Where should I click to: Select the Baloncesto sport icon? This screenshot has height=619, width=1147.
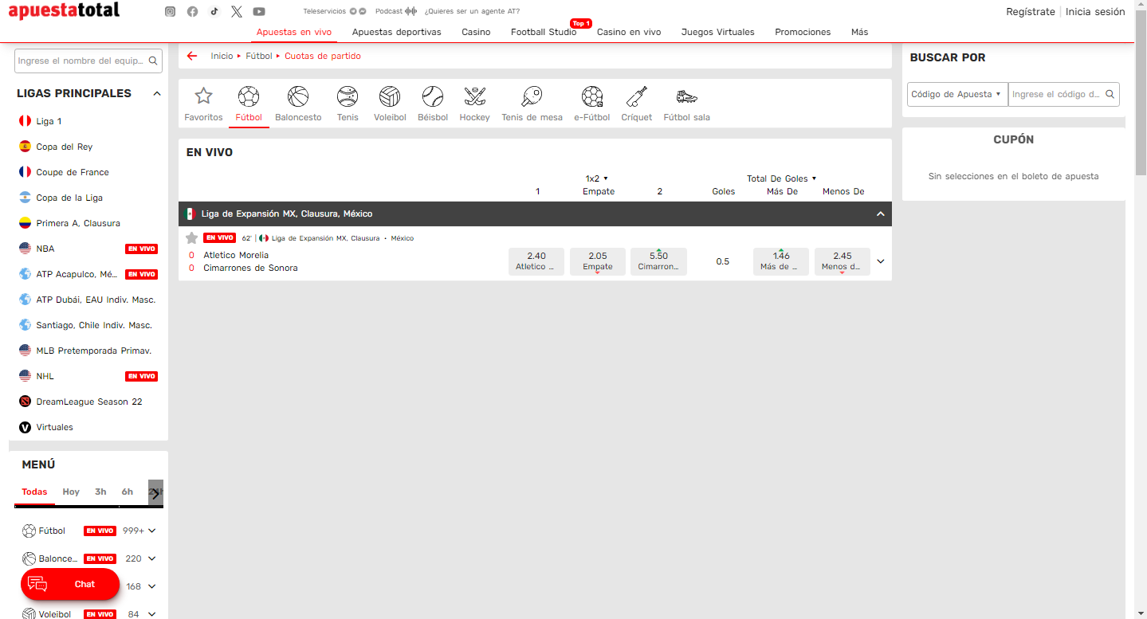coord(298,96)
